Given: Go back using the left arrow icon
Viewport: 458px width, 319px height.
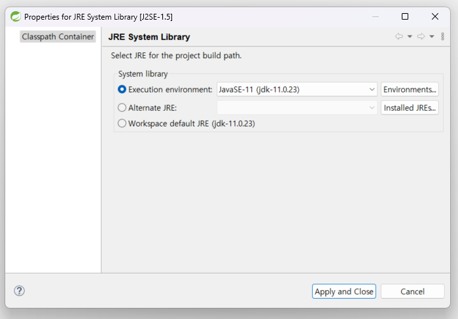Looking at the screenshot, I should (x=399, y=37).
